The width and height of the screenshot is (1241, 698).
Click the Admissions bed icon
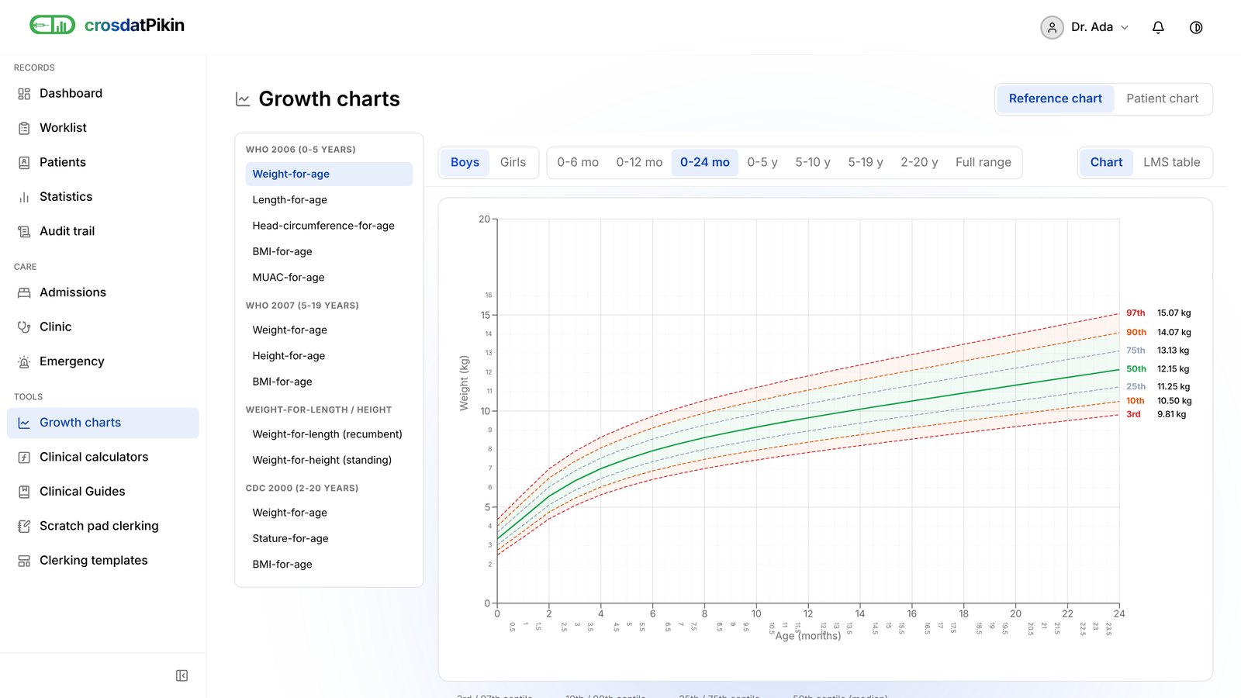24,292
